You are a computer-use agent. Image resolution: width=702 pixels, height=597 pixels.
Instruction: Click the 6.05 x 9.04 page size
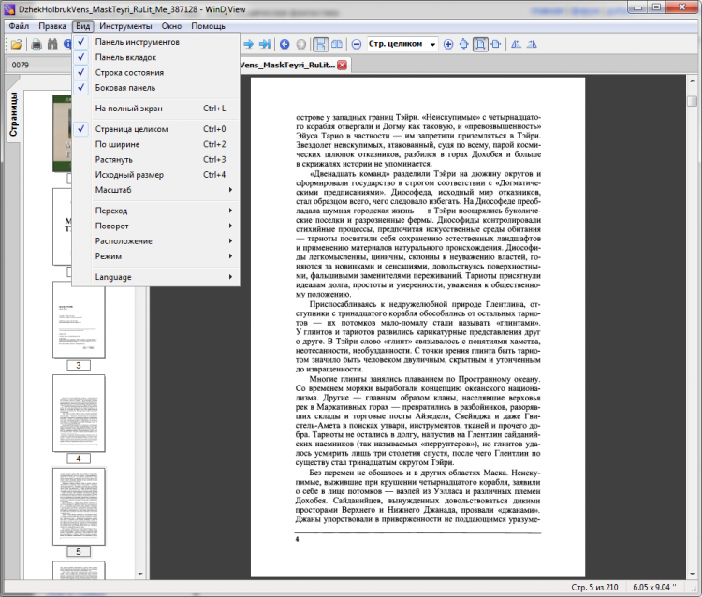coord(654,587)
